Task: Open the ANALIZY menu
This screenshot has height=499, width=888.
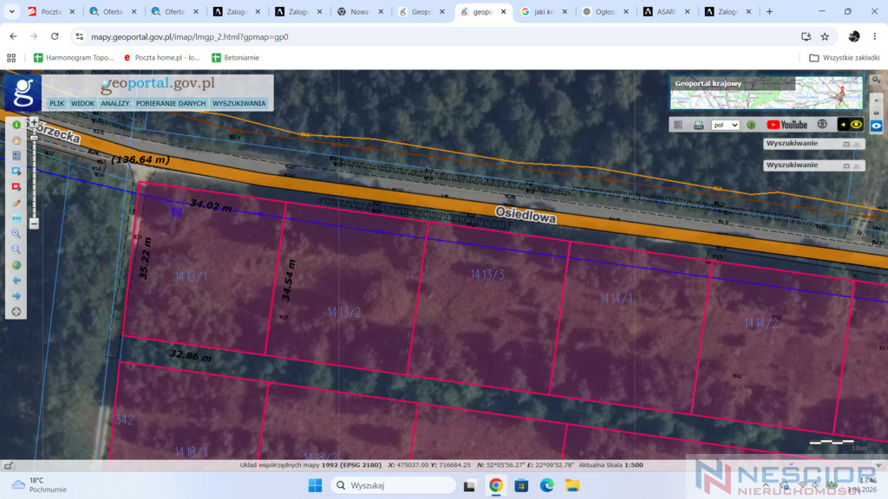Action: [115, 104]
